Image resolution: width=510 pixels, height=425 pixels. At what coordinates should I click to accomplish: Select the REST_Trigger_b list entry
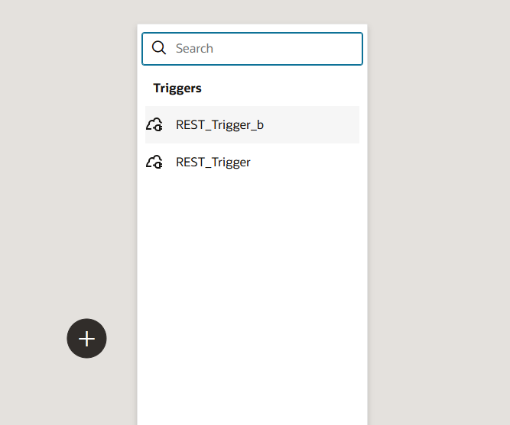pyautogui.click(x=252, y=124)
